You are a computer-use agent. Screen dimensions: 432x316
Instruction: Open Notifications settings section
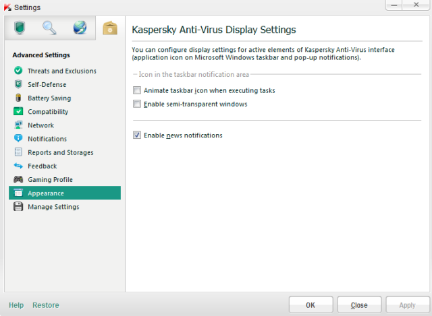click(47, 139)
